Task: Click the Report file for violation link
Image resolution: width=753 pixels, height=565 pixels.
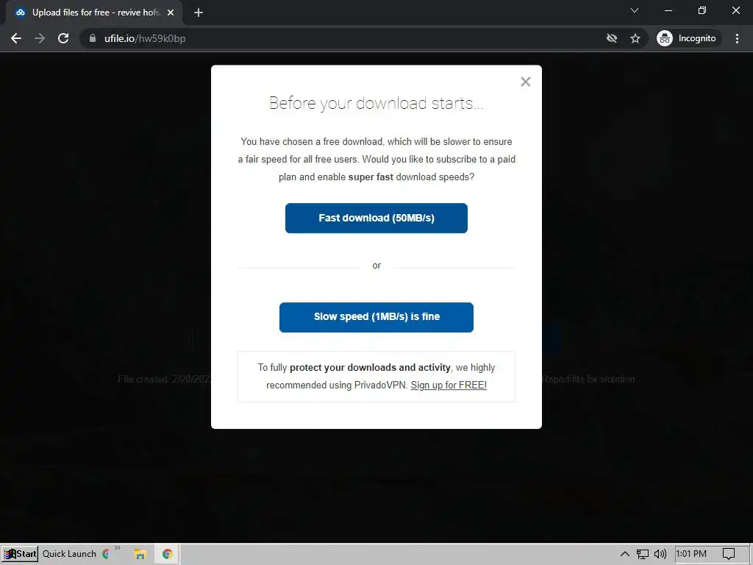Action: coord(588,379)
